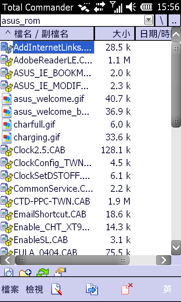Click the 15:56 clock
Viewport: 181px width, 302px height.
168,7
